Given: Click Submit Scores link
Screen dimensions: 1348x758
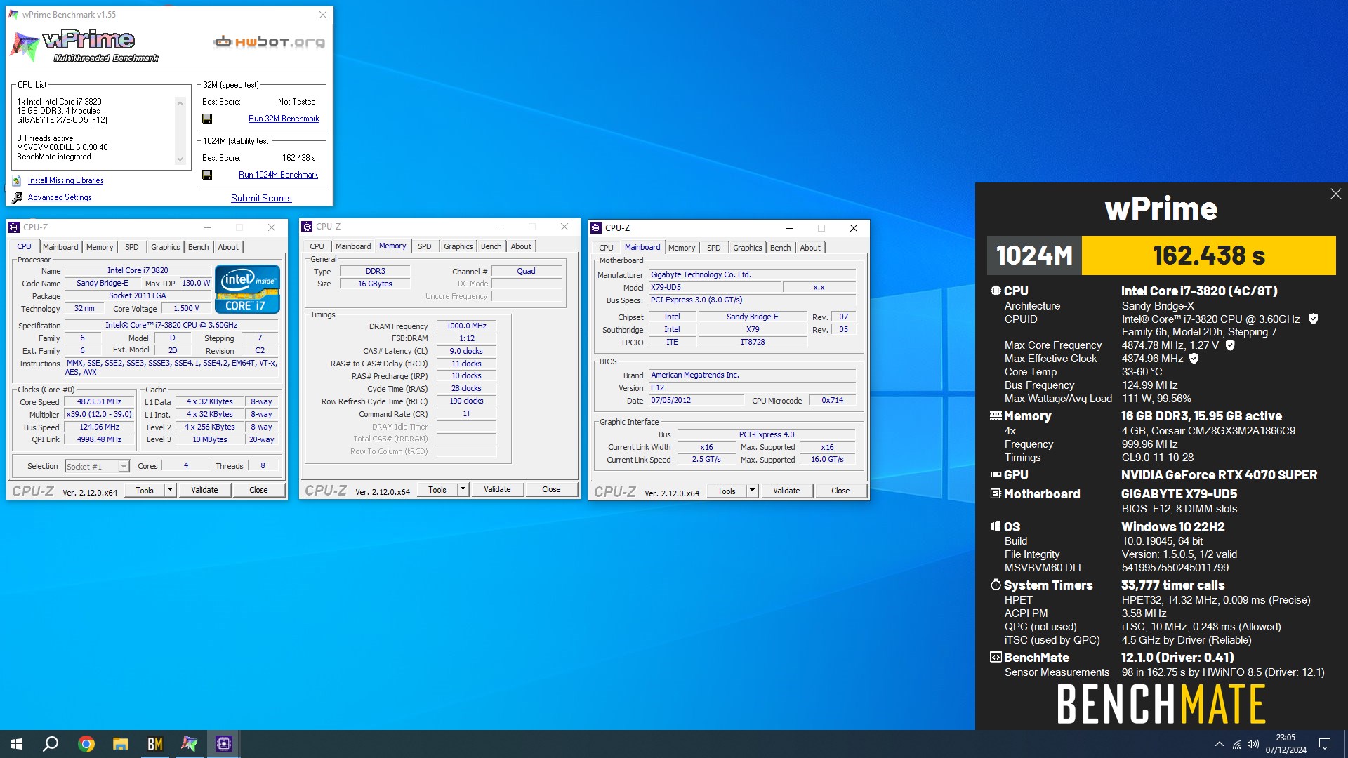Looking at the screenshot, I should (261, 199).
